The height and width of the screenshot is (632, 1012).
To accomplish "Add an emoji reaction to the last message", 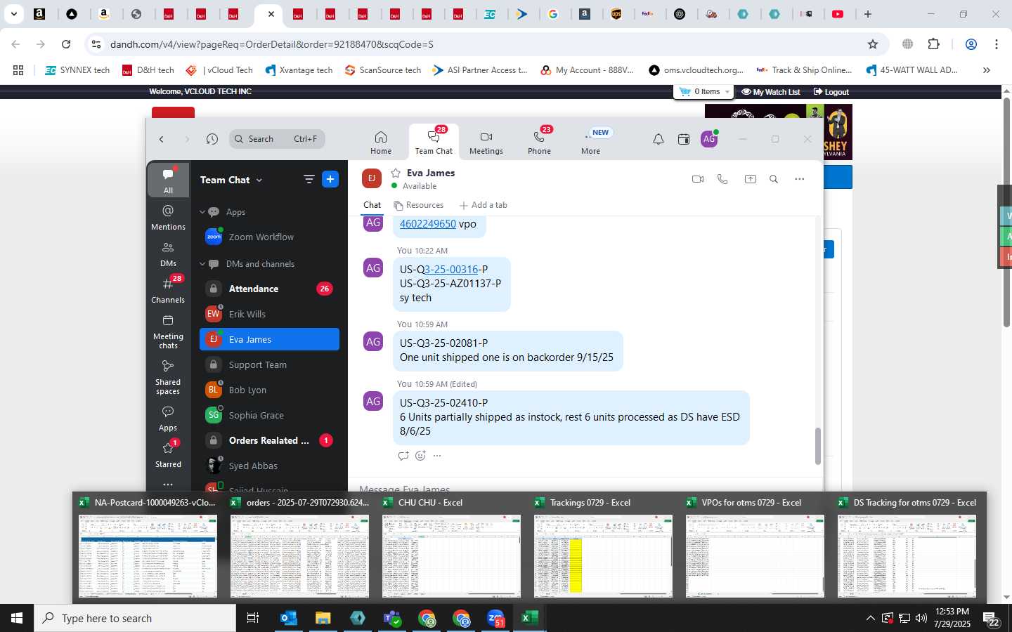I will pyautogui.click(x=420, y=456).
